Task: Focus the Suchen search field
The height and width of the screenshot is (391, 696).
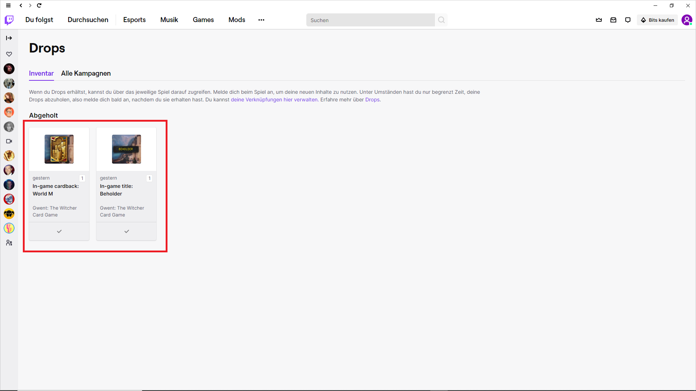Action: [x=370, y=20]
